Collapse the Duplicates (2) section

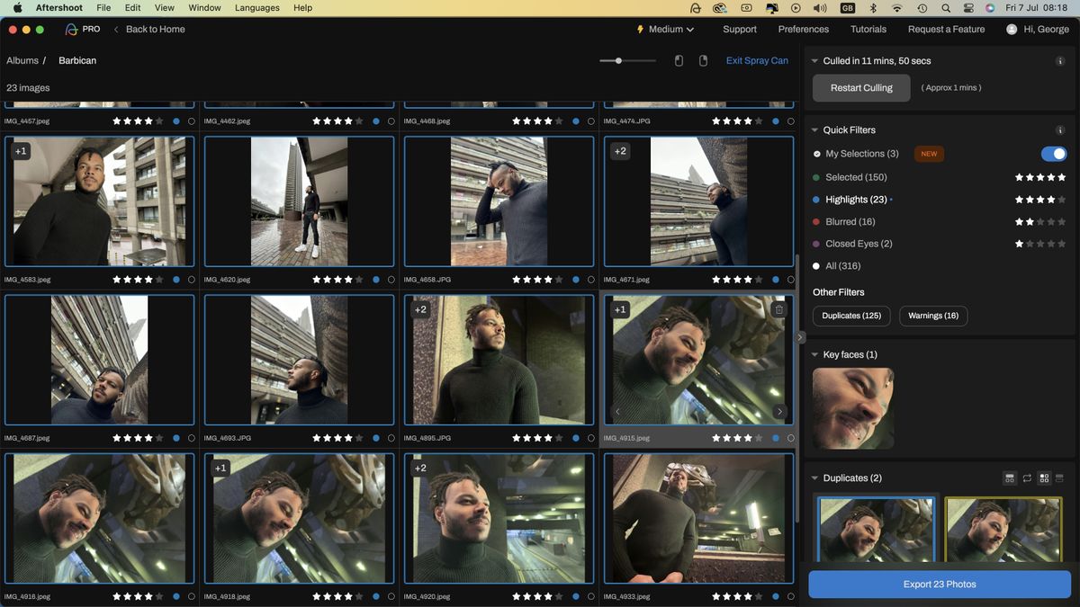pos(814,478)
